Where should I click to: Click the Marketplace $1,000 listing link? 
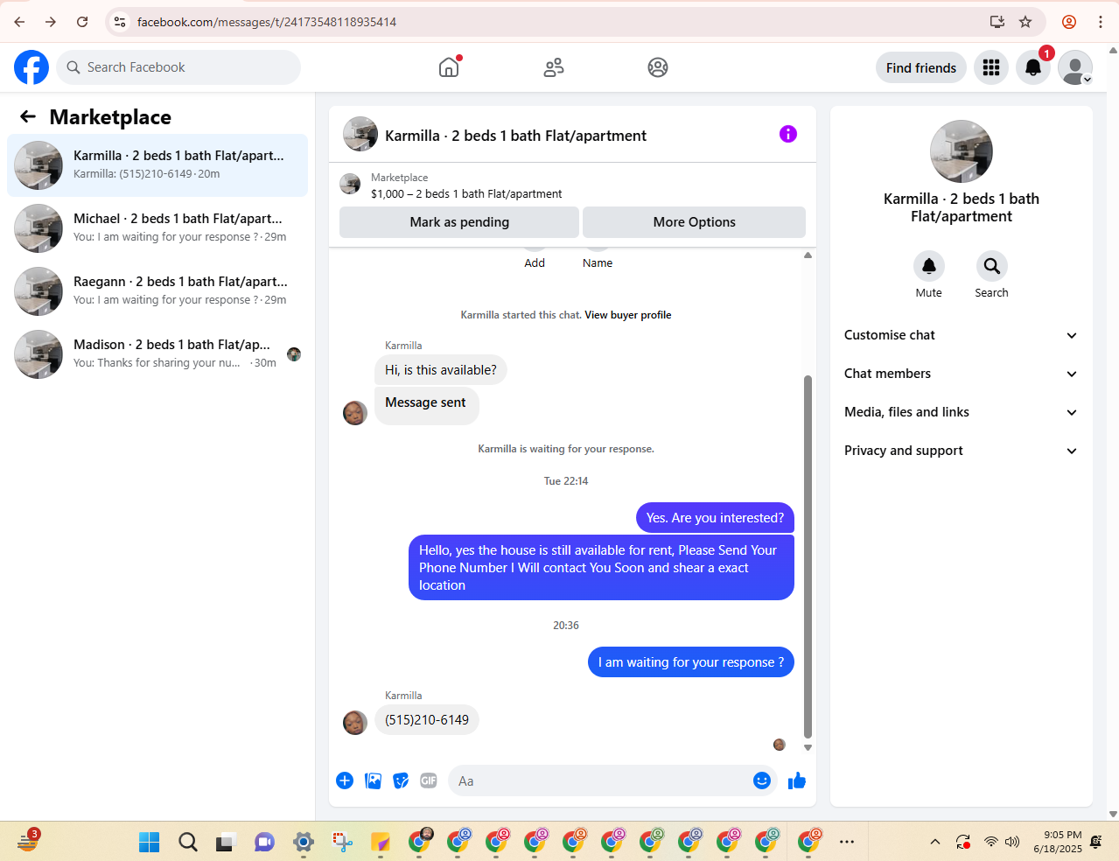click(x=466, y=193)
